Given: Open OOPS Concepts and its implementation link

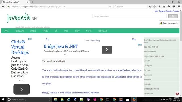Looking at the screenshot, I should 160,41.
